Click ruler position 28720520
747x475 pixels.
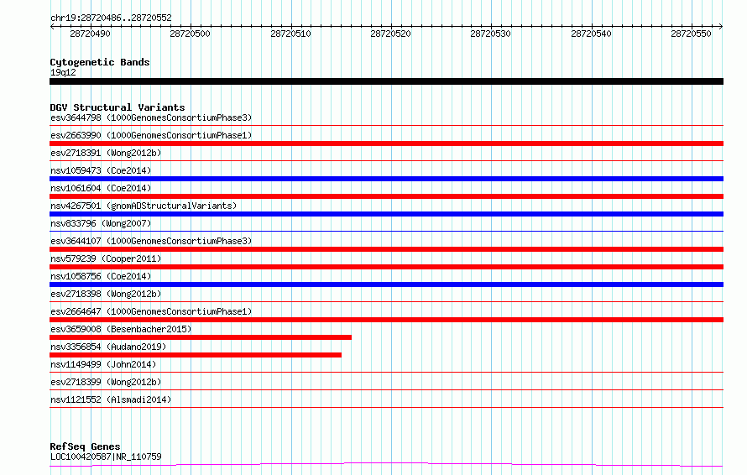pos(390,34)
